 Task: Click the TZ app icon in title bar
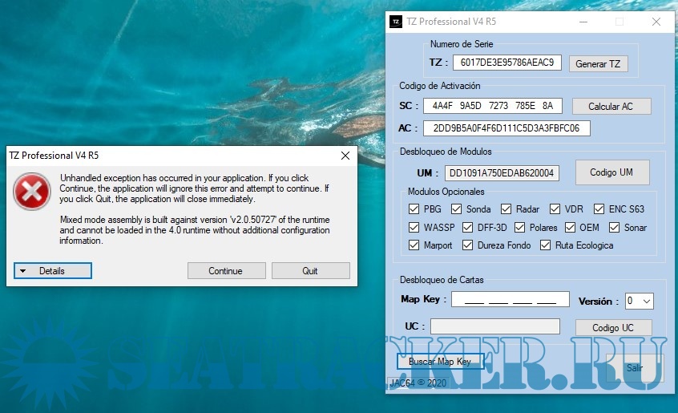coord(395,22)
